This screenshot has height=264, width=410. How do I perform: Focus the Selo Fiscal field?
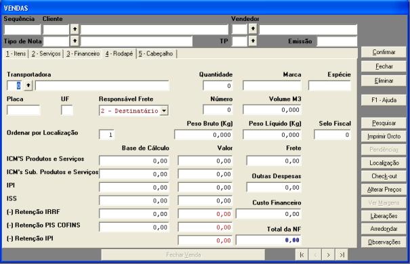(x=332, y=135)
